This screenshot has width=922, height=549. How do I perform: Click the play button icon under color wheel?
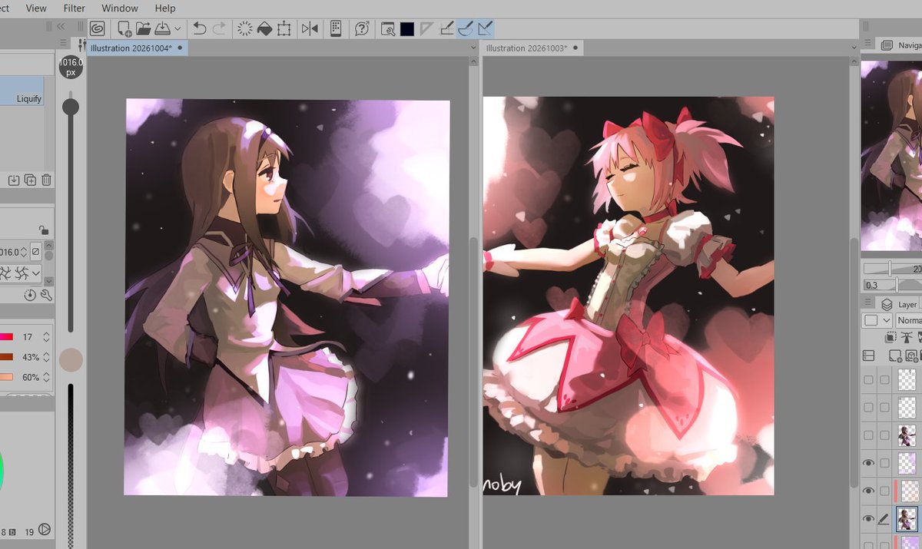(45, 529)
